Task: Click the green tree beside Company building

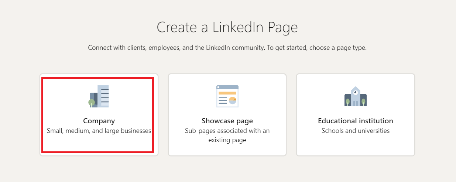Action: click(91, 102)
